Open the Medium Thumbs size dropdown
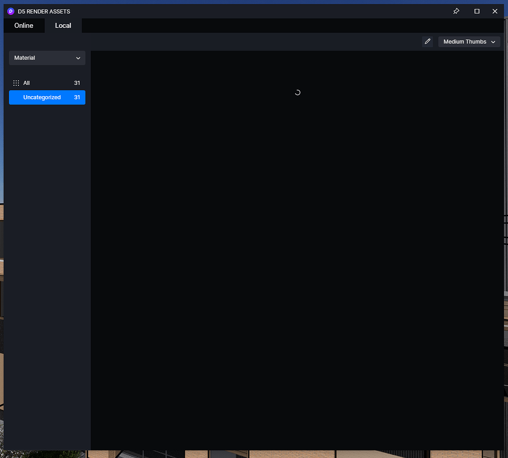This screenshot has height=458, width=508. (468, 42)
